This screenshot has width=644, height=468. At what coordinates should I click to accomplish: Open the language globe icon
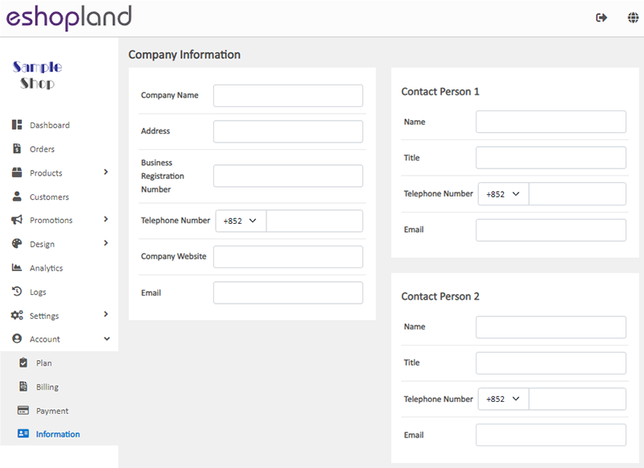633,18
